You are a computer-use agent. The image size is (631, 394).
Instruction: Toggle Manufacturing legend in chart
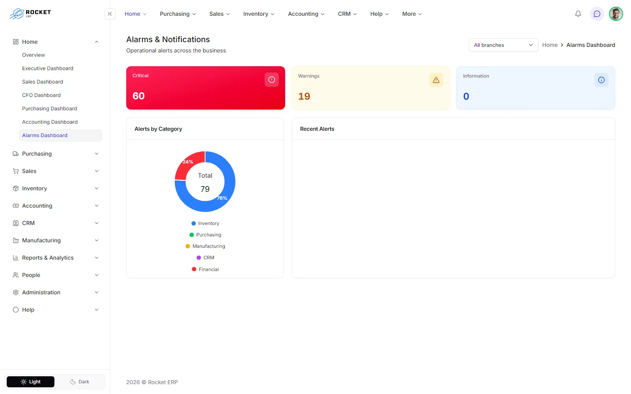pos(205,246)
